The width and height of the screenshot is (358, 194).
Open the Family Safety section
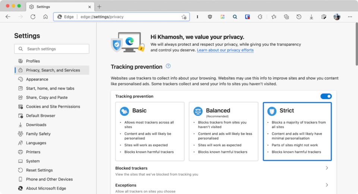52,134
